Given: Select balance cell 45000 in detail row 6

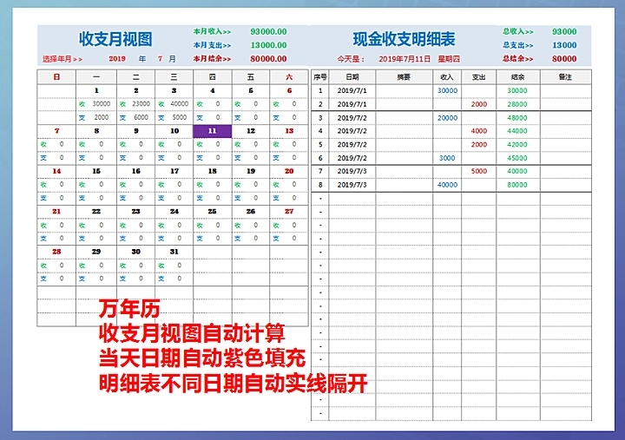Looking at the screenshot, I should [x=517, y=158].
